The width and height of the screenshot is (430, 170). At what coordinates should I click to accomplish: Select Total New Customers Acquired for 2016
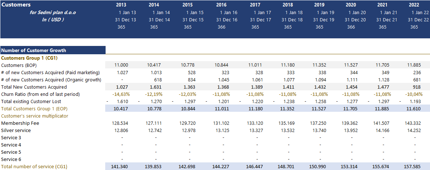tap(223, 87)
